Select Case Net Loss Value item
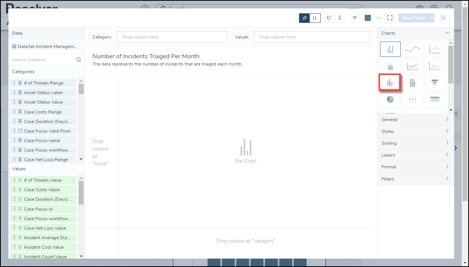The width and height of the screenshot is (469, 267). (43, 228)
